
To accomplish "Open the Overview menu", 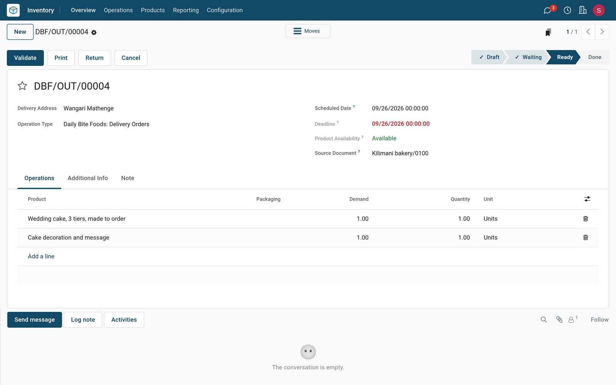I will point(83,10).
